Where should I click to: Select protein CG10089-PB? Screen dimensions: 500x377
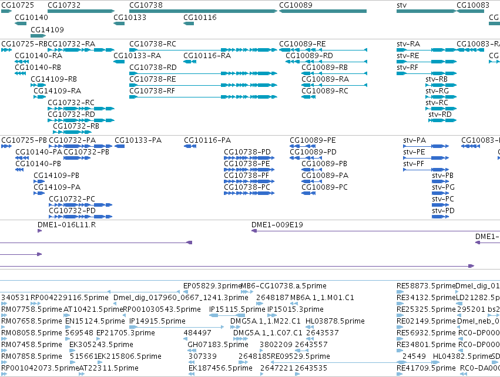(311, 170)
